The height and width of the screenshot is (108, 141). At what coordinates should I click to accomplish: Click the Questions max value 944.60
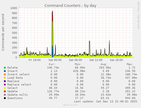(x=130, y=98)
